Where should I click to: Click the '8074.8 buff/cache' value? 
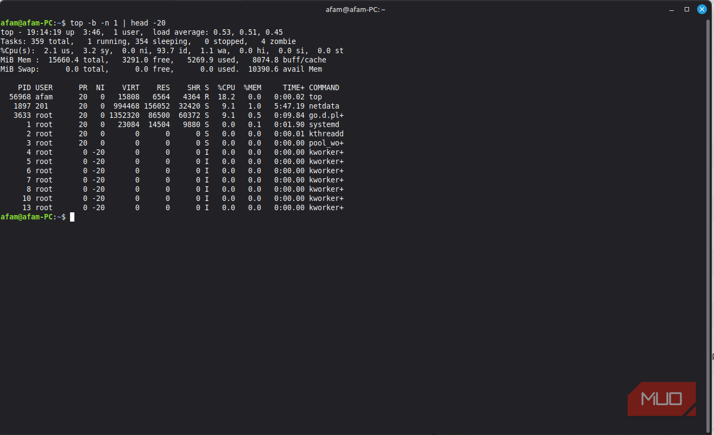[x=289, y=60]
